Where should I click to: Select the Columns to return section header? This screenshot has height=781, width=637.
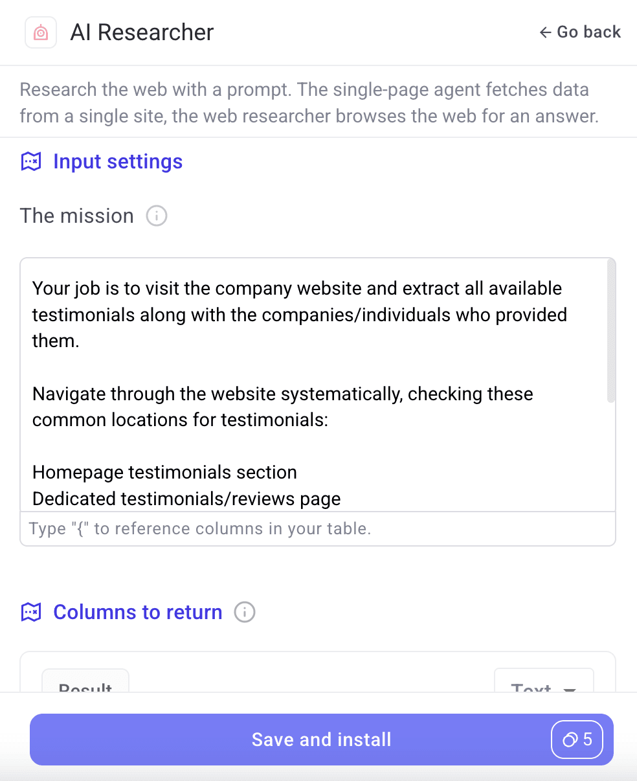tap(137, 612)
